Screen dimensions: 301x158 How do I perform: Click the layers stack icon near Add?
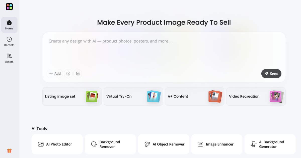78,73
